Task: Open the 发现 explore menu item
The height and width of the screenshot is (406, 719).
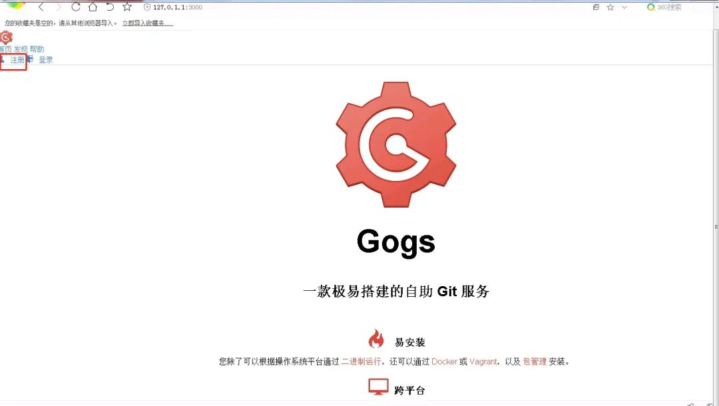Action: pyautogui.click(x=21, y=49)
